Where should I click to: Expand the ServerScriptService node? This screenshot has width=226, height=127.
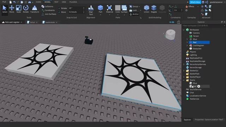point(184,64)
